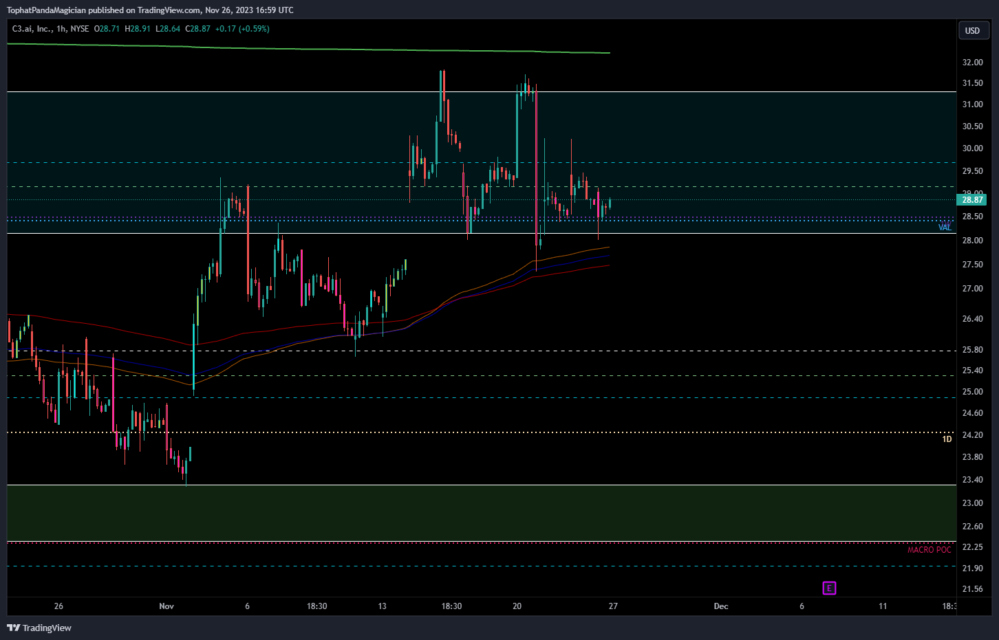
Task: Click the C3.ai, Inc. symbol title
Action: (32, 29)
